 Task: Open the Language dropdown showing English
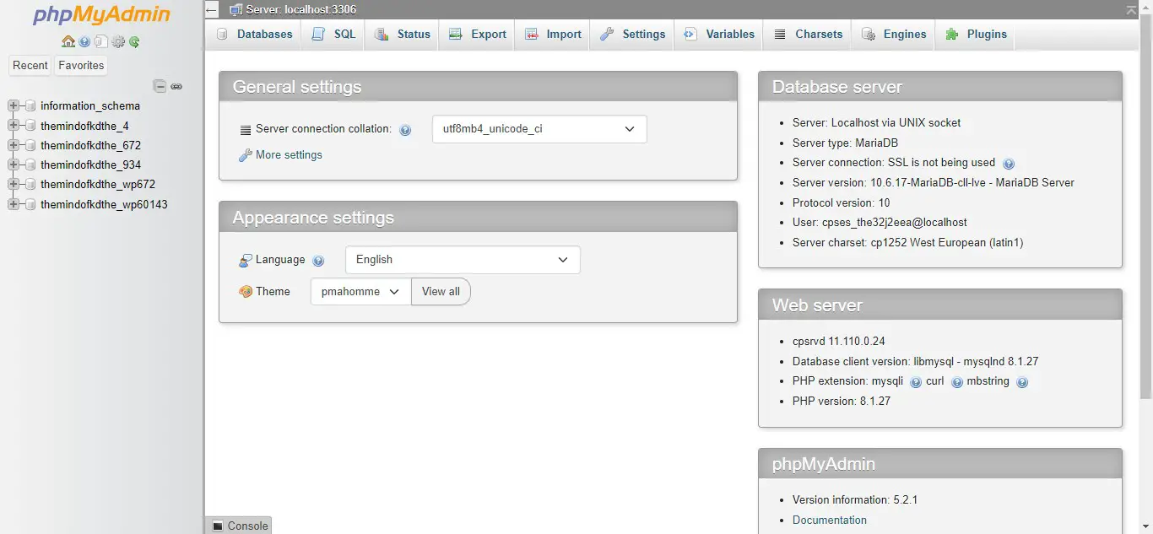463,260
